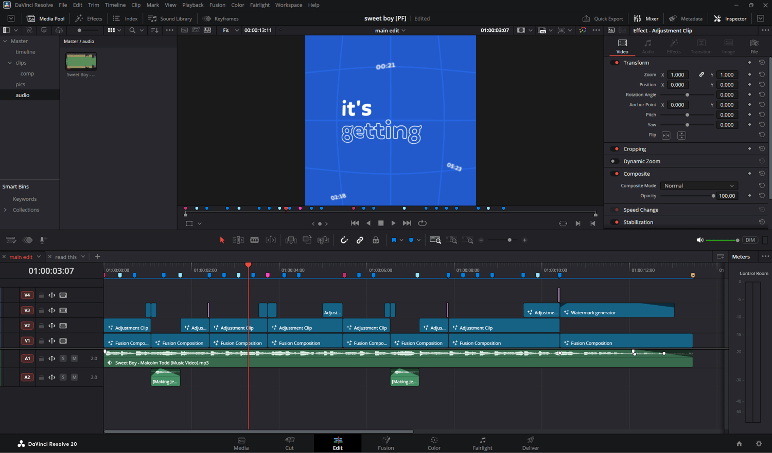Toggle the linked selection chain icon
Viewport: 772px width, 453px height.
[360, 240]
